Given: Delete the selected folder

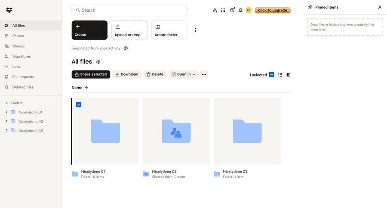Looking at the screenshot, I should tap(155, 74).
